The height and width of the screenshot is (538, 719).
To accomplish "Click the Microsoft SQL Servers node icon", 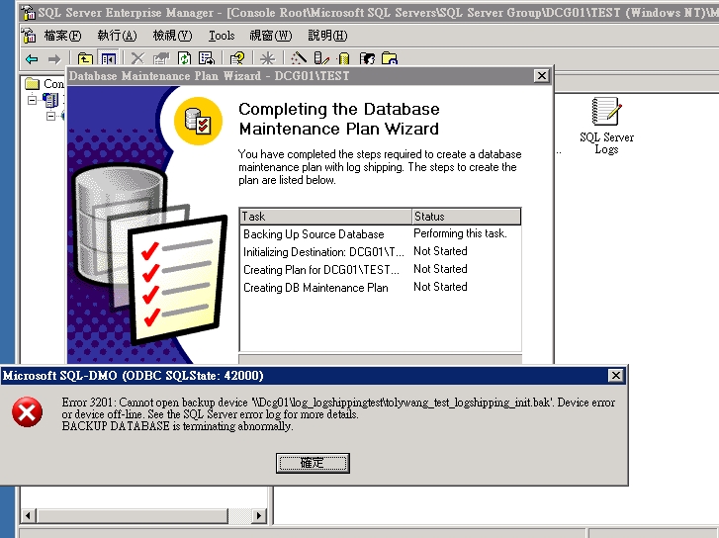I will [x=50, y=100].
